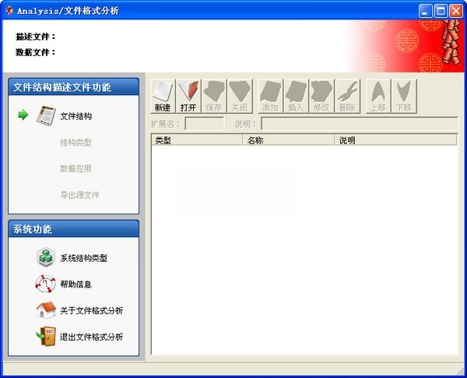Image resolution: width=467 pixels, height=378 pixels.
Task: Click the 扩展名 input field
Action: click(205, 123)
